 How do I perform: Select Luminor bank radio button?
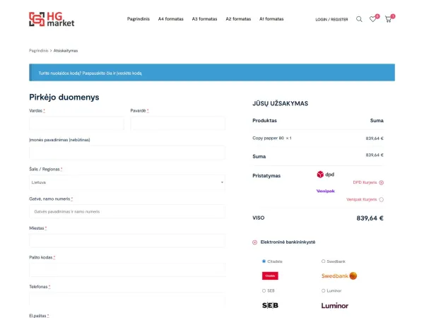(x=323, y=290)
